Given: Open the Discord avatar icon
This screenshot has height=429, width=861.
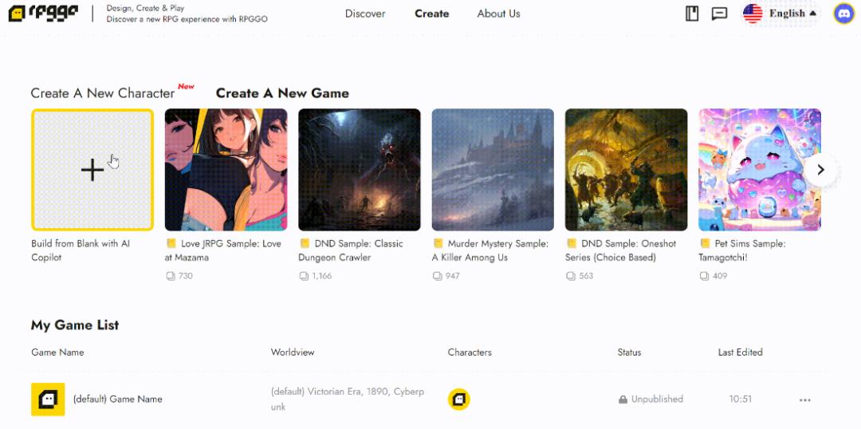Looking at the screenshot, I should [x=844, y=14].
